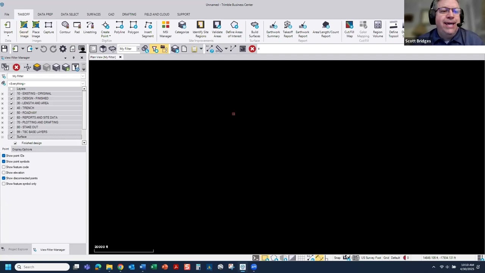Open Earthwork Summary report
Image resolution: width=485 pixels, height=273 pixels.
[273, 29]
